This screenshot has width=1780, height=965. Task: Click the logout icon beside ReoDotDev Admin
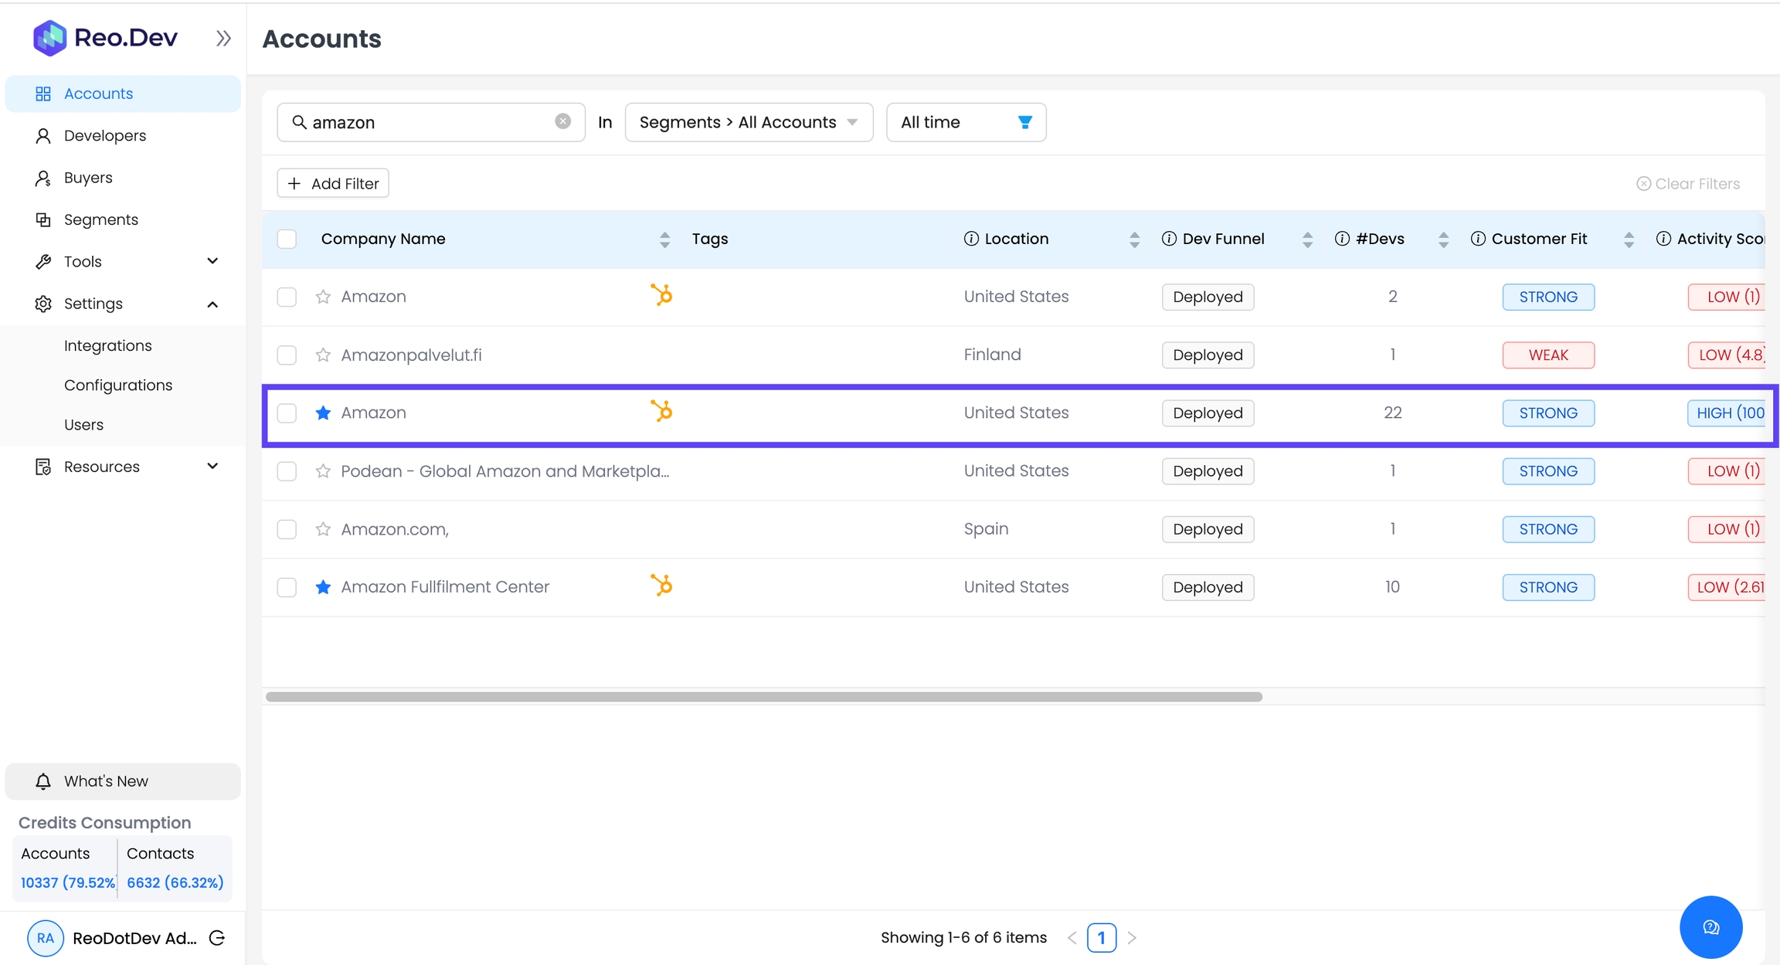218,938
